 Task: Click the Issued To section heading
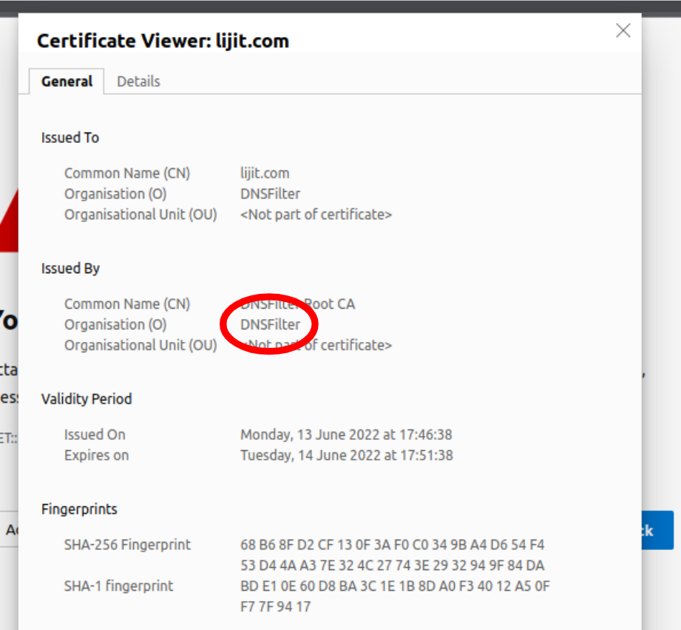70,138
